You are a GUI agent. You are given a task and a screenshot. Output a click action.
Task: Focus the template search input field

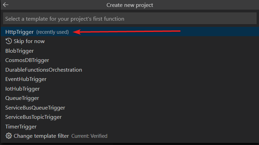click(130, 19)
